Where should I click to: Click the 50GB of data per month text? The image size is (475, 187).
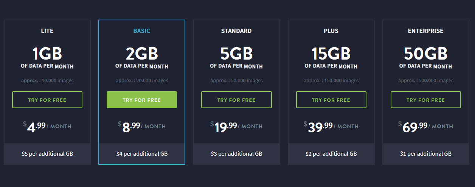[x=426, y=57]
